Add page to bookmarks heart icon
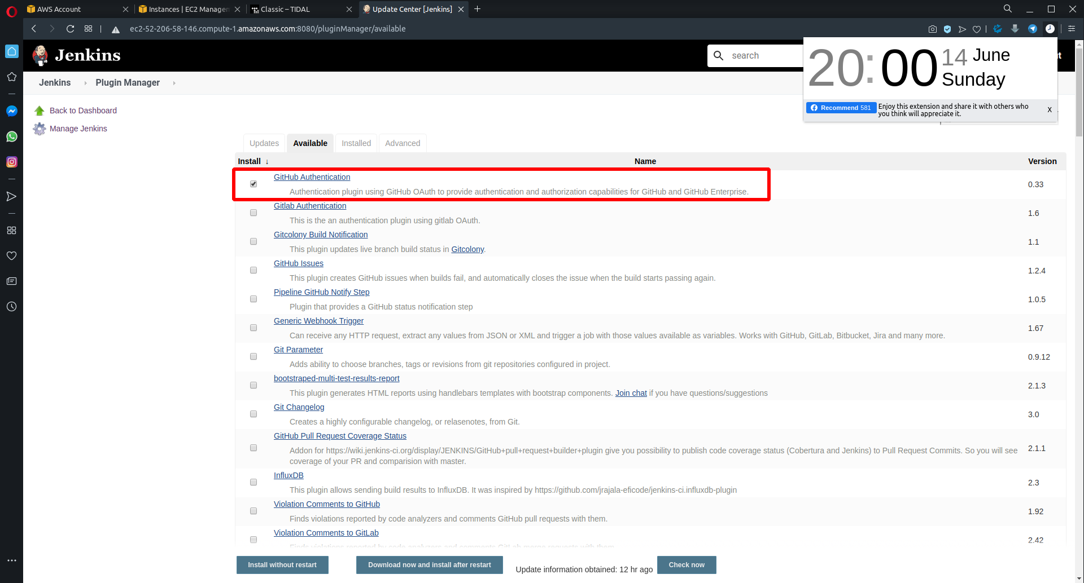This screenshot has width=1084, height=583. (977, 29)
